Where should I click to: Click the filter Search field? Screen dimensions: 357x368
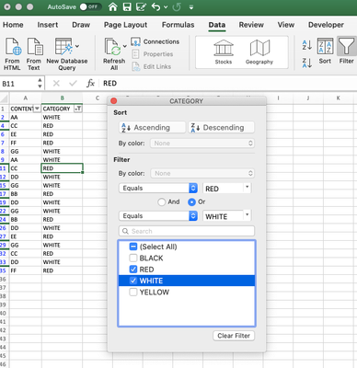pos(187,231)
